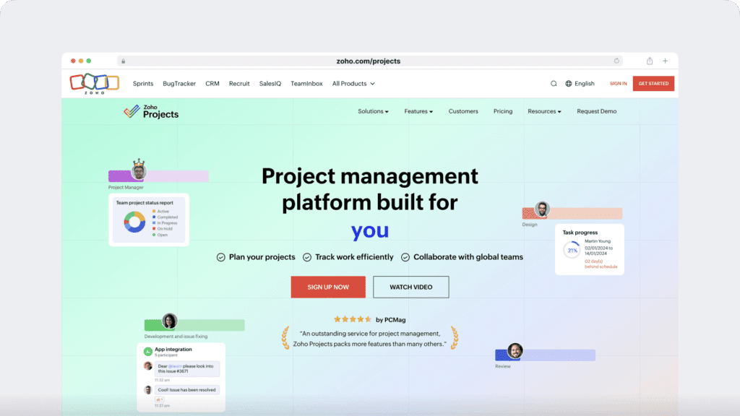Expand the Features menu

pyautogui.click(x=418, y=110)
